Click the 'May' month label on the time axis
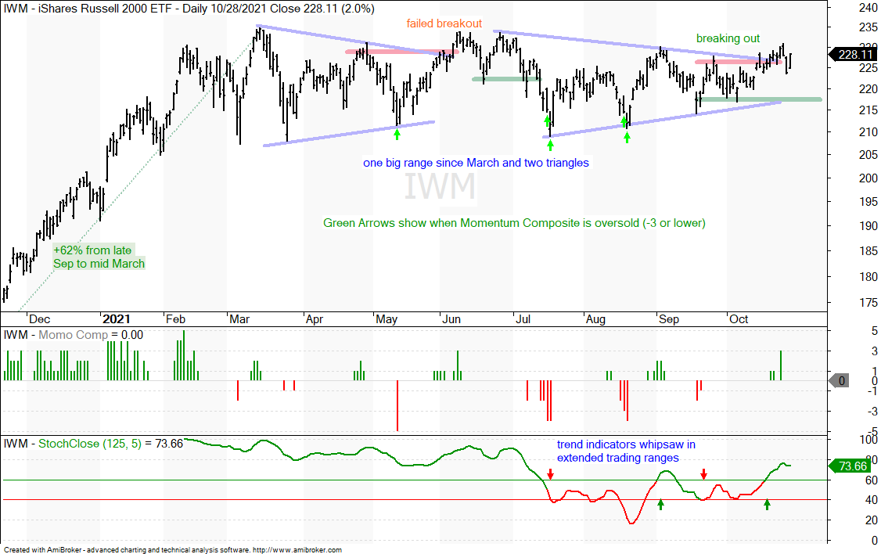The width and height of the screenshot is (881, 554). [387, 319]
